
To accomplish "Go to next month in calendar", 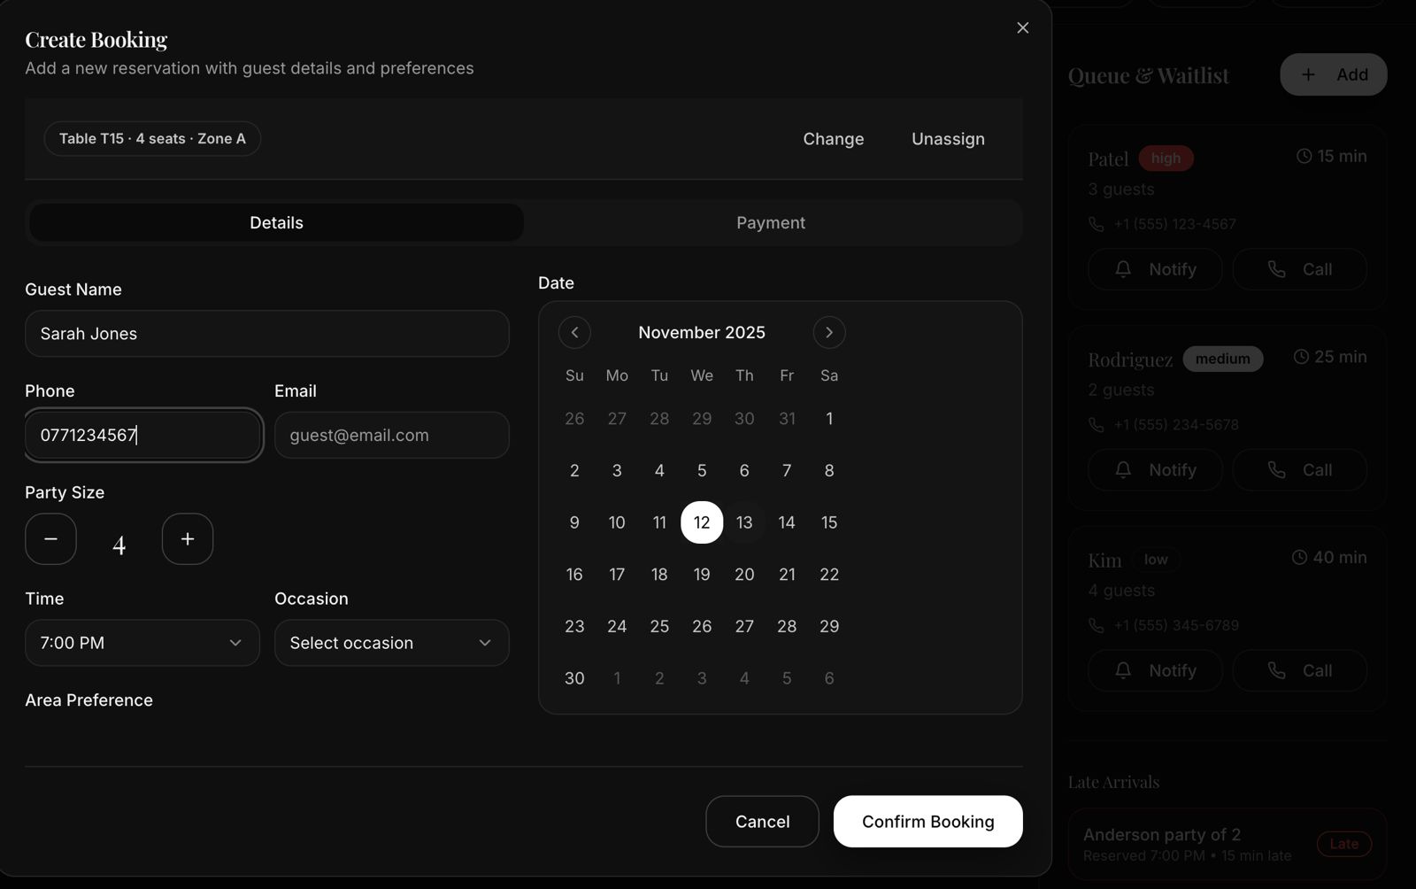I will pos(828,332).
